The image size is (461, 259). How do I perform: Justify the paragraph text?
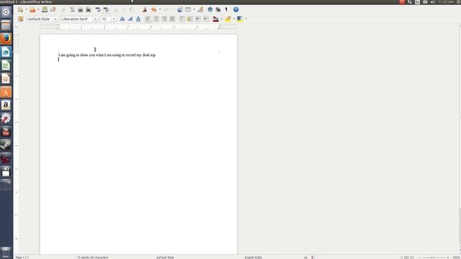tap(172, 19)
